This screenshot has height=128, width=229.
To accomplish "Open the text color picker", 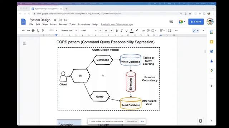I will coord(131,31).
